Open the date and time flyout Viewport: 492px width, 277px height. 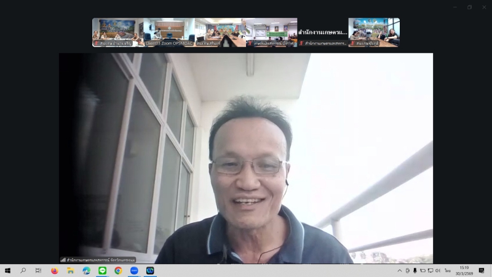point(464,270)
